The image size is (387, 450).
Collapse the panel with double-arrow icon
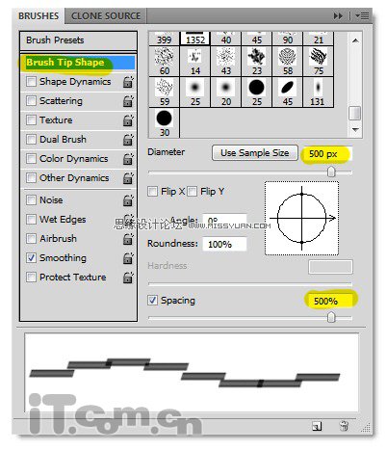338,15
